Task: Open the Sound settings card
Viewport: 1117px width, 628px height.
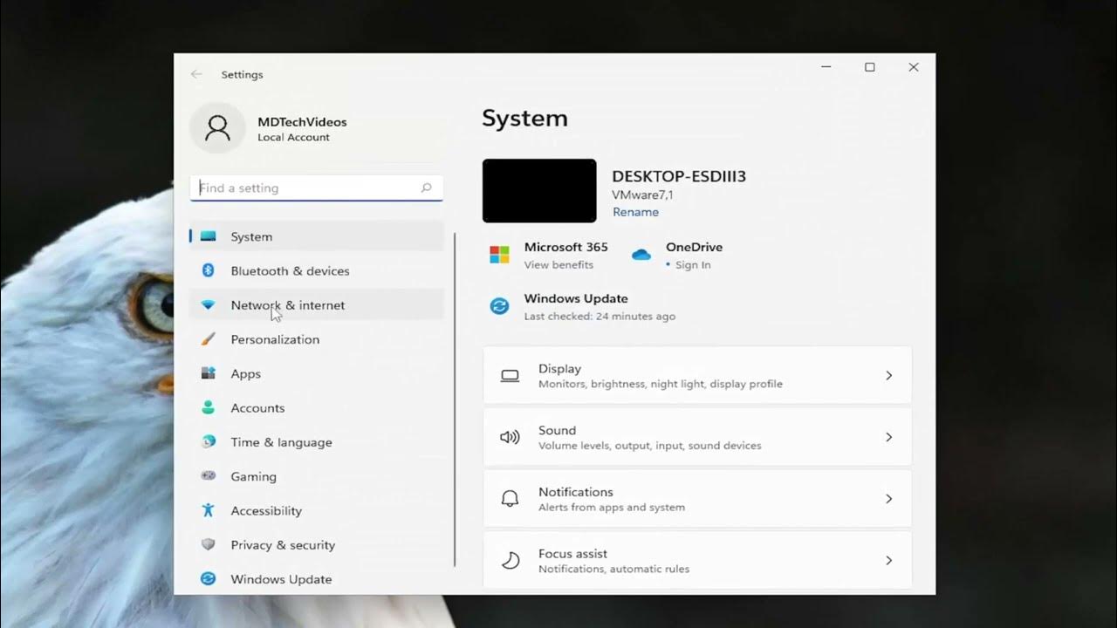Action: [697, 437]
